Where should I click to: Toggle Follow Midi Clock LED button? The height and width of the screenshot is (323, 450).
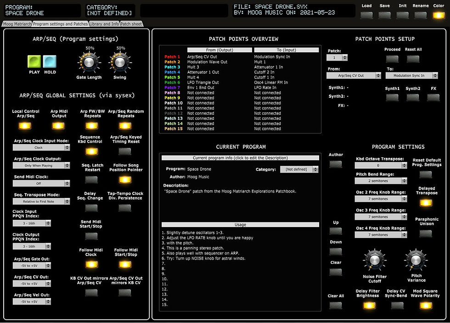pos(92,264)
